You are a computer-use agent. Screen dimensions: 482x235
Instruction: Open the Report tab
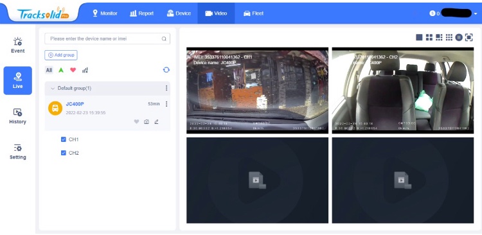click(x=142, y=13)
